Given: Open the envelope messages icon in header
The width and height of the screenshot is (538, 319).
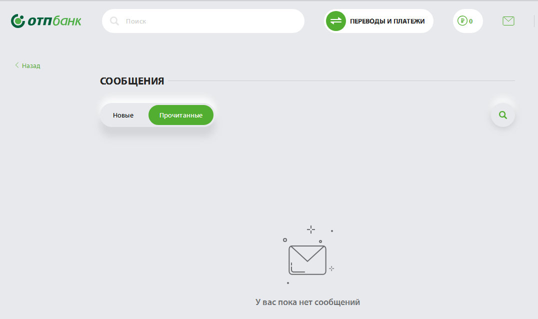Looking at the screenshot, I should tap(508, 21).
